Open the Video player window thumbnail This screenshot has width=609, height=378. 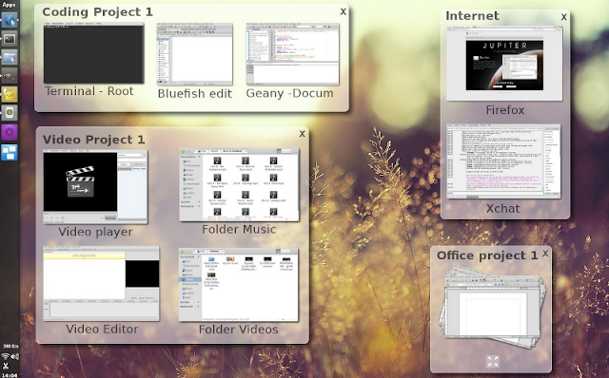click(95, 187)
